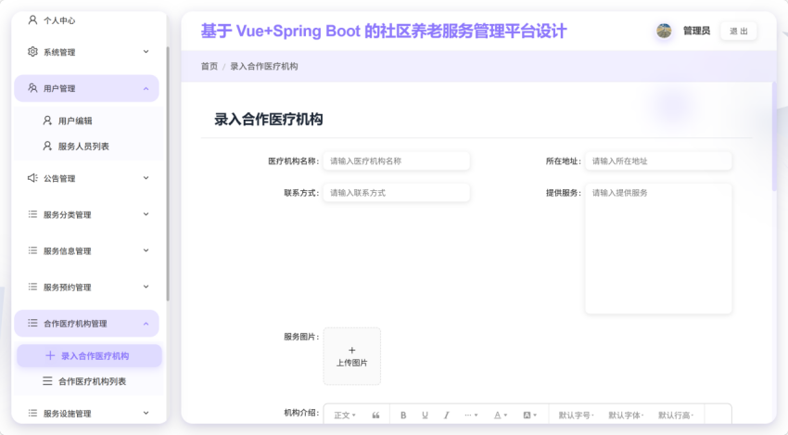Open the 服务信息管理 menu label
The height and width of the screenshot is (435, 788).
(68, 251)
